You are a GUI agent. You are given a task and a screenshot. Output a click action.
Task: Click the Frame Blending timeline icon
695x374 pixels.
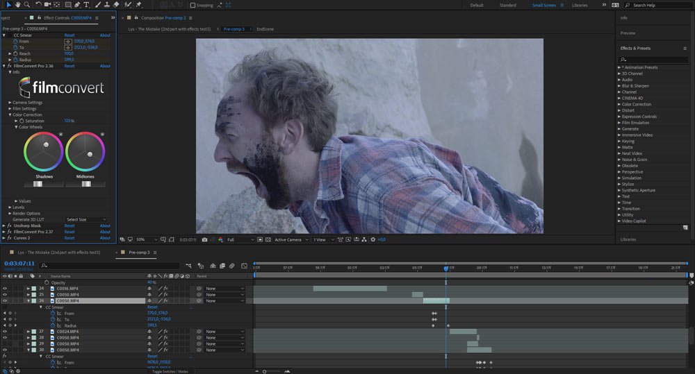(x=222, y=266)
